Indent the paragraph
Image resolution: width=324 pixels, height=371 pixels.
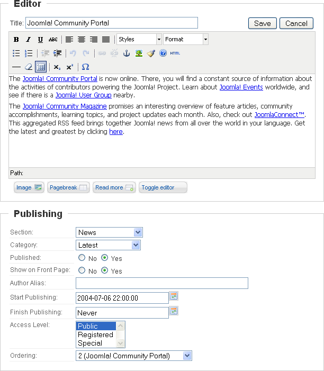pyautogui.click(x=57, y=53)
